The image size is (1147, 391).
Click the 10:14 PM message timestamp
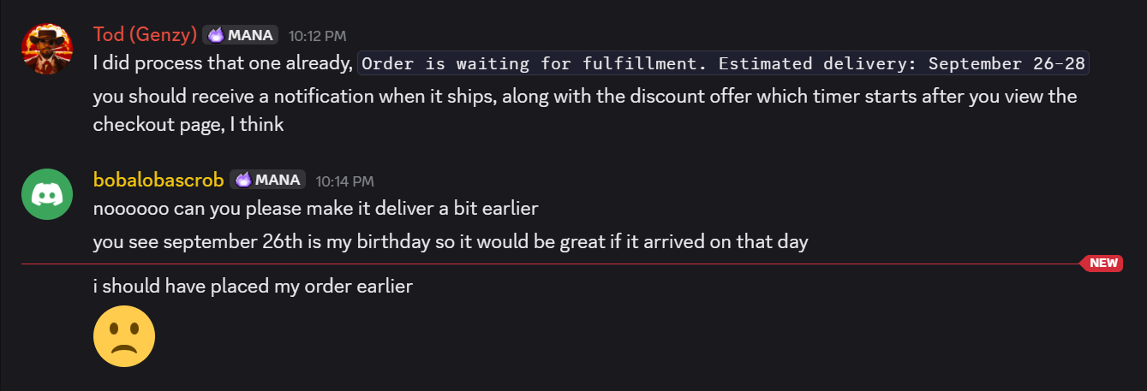(x=345, y=181)
